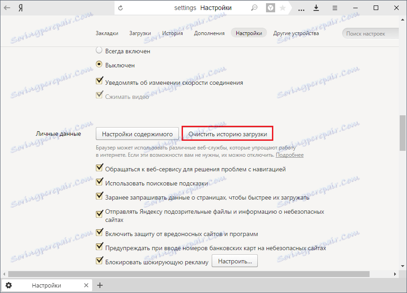Click the back navigation arrow

[x=6, y=8]
